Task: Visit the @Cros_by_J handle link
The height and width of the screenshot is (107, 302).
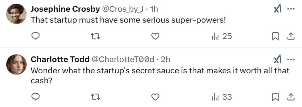Action: tap(122, 9)
